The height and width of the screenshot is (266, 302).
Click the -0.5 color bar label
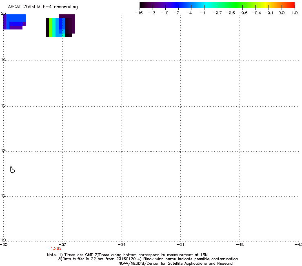click(243, 13)
